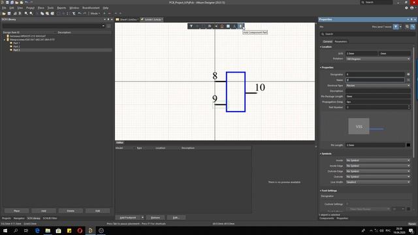Screen dimensions: 418x235
Task: Switch to the Sheet1 schematic document tab
Action: click(x=127, y=20)
